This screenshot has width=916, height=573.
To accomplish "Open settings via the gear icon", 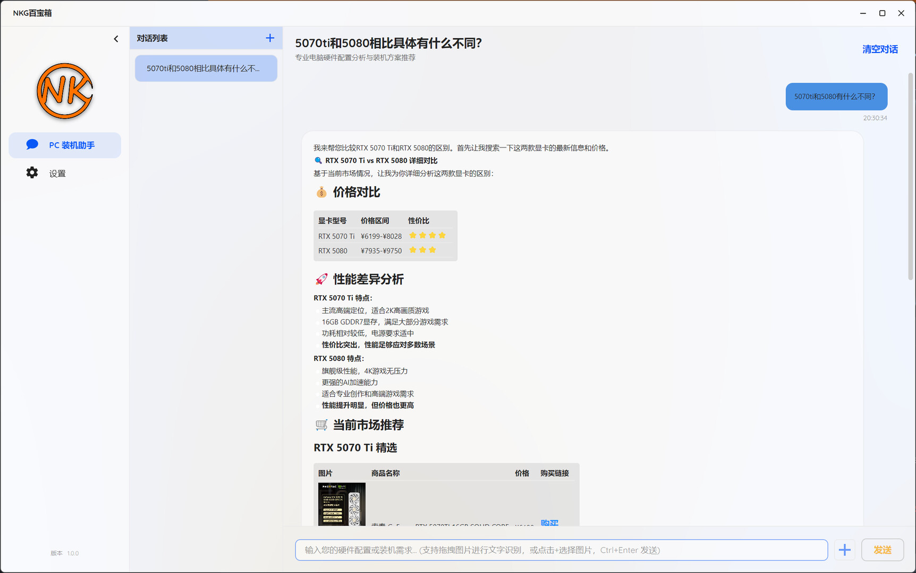I will tap(32, 172).
